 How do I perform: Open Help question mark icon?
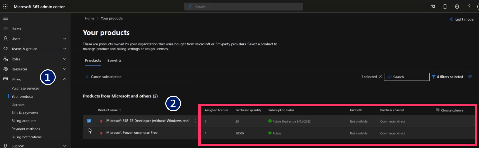point(469,7)
